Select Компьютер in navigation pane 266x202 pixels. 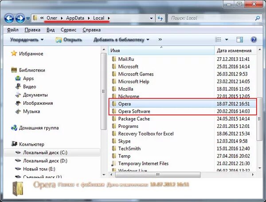click(x=27, y=144)
